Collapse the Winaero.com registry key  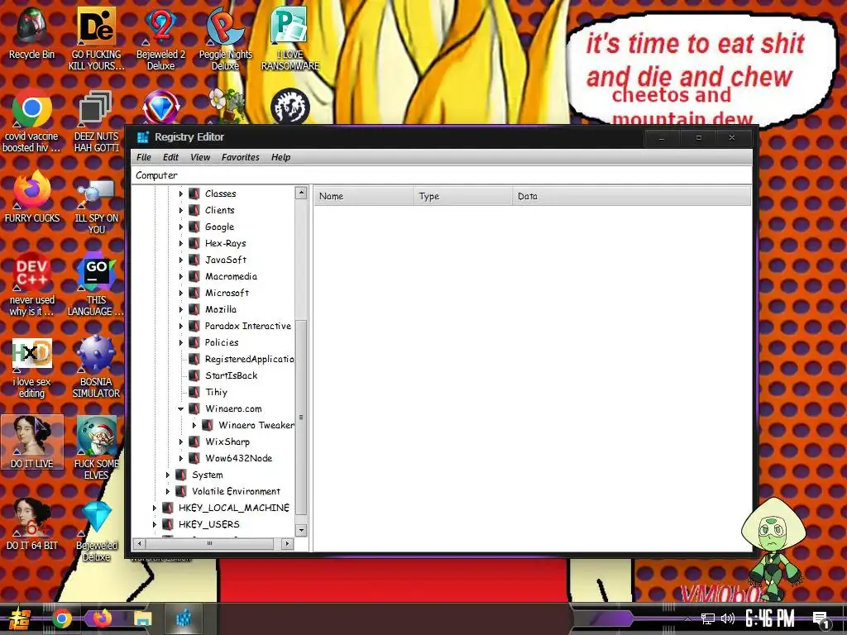point(181,408)
